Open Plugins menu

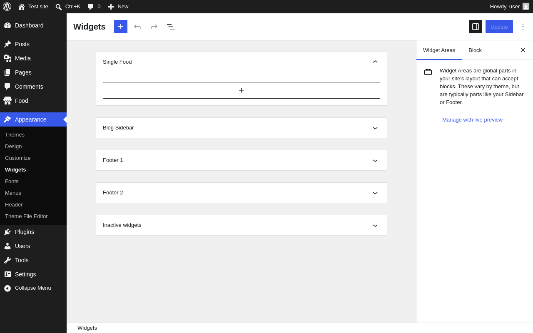[x=33, y=232]
